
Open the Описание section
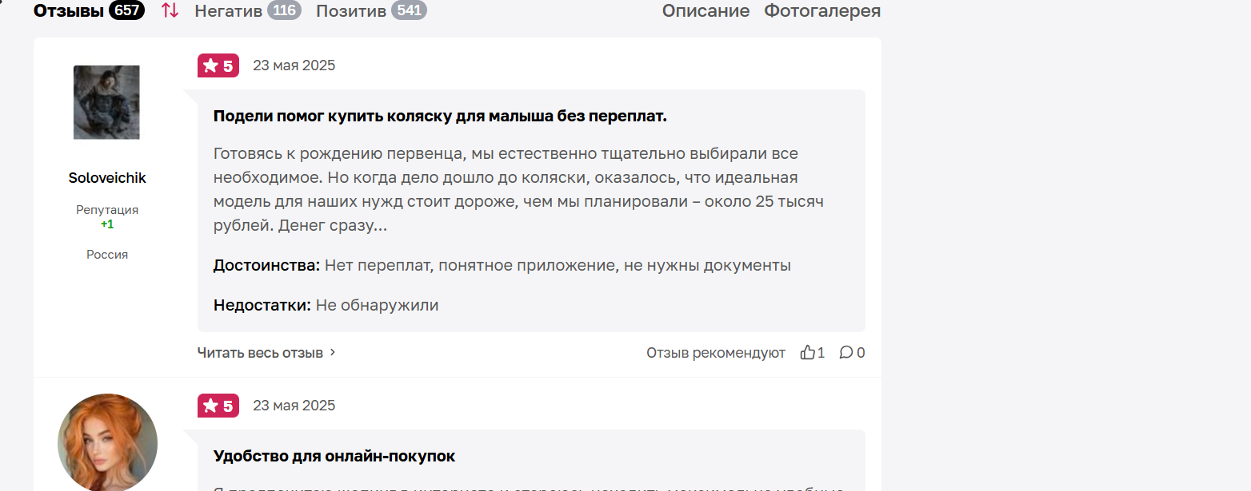pyautogui.click(x=705, y=10)
